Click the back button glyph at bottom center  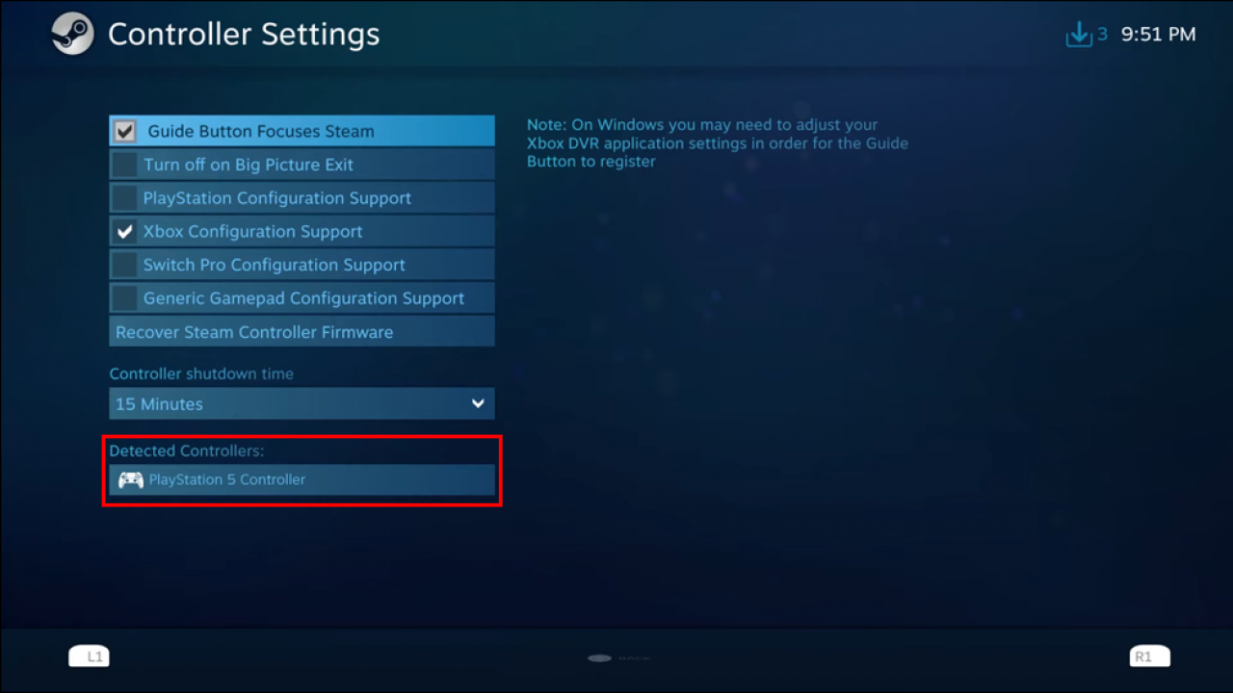click(x=599, y=658)
